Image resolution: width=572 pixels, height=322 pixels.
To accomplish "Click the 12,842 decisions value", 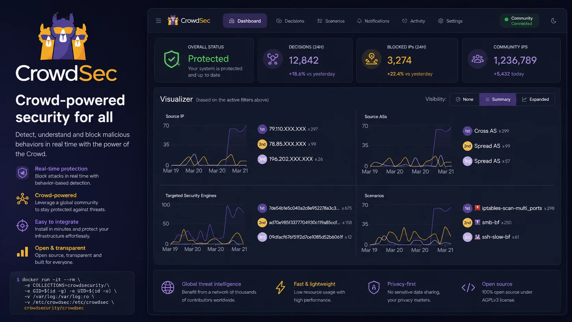I will coord(303,60).
